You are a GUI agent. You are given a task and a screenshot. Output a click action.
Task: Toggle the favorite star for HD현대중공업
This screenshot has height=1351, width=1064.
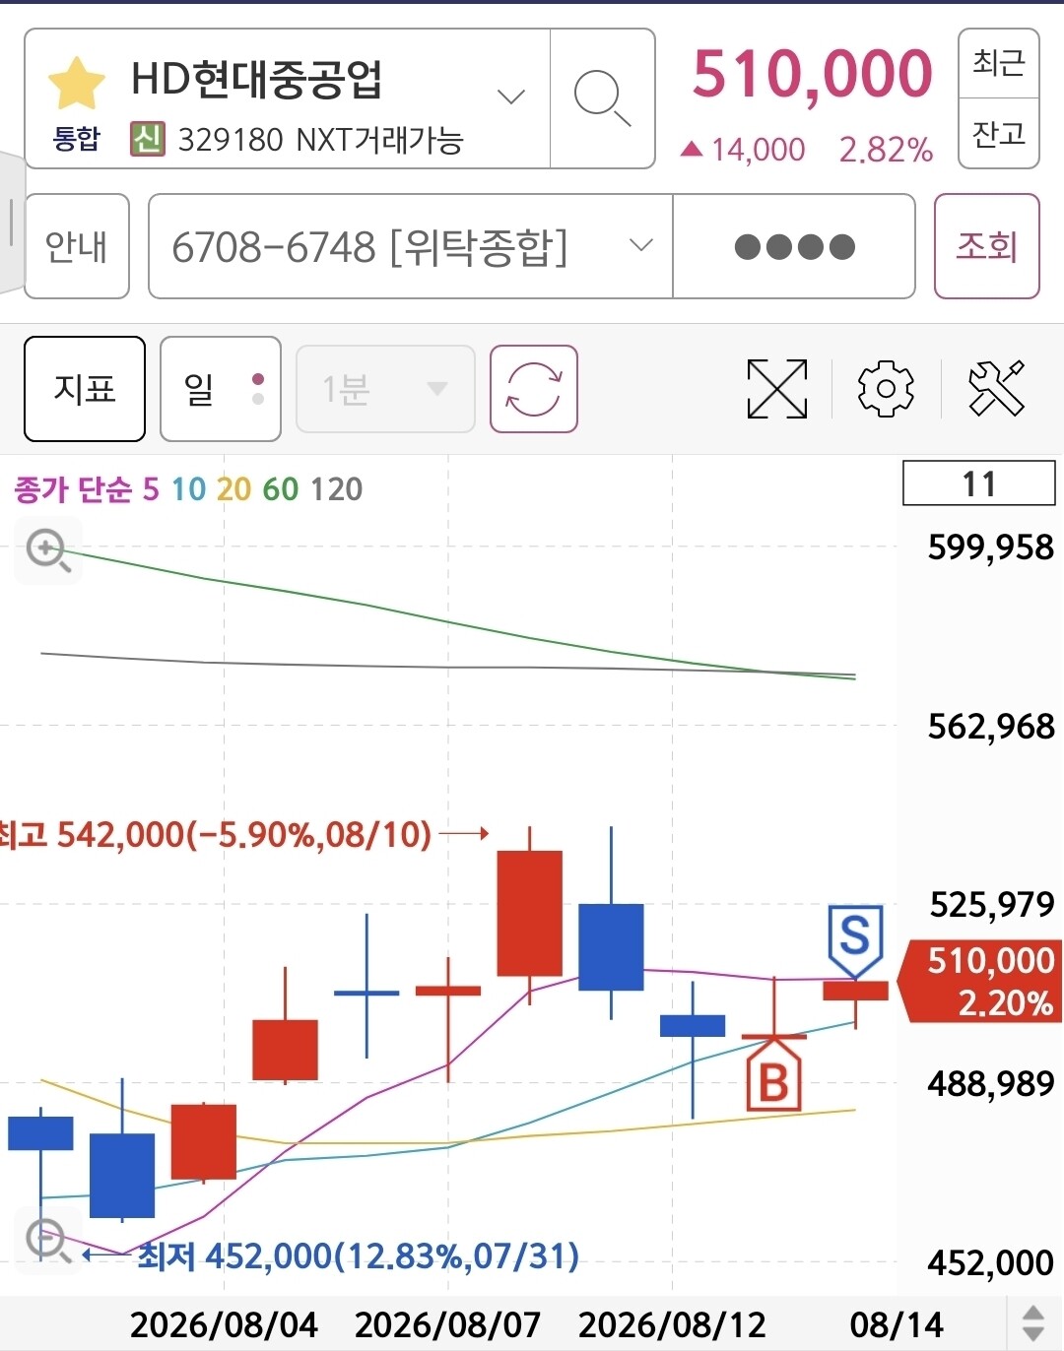[76, 84]
